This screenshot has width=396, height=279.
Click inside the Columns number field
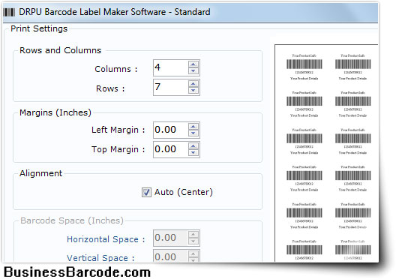(x=171, y=67)
